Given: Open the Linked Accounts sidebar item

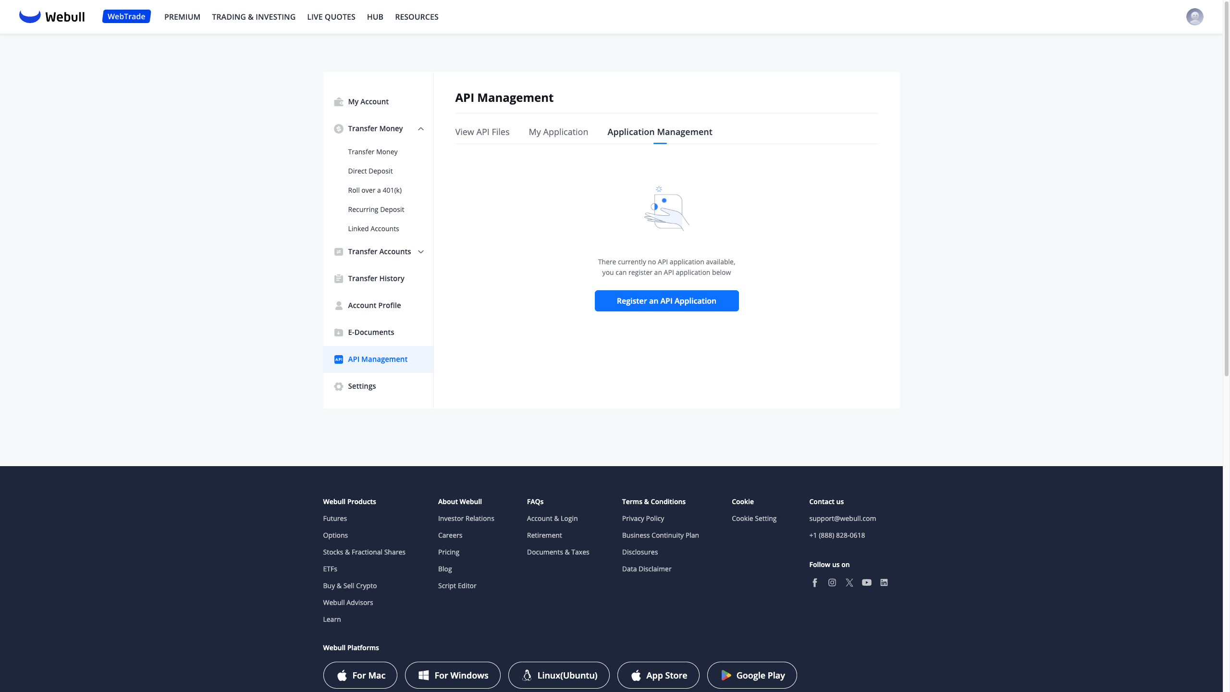Looking at the screenshot, I should 373,229.
